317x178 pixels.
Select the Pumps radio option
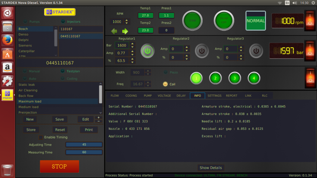[25, 21]
